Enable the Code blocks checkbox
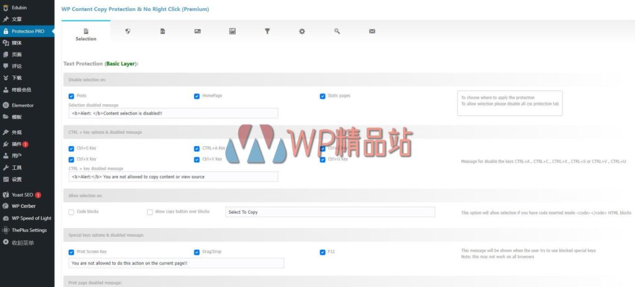The height and width of the screenshot is (287, 635). [x=71, y=212]
